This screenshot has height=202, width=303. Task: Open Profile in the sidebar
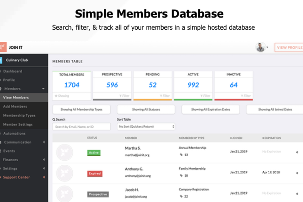[x=9, y=80]
